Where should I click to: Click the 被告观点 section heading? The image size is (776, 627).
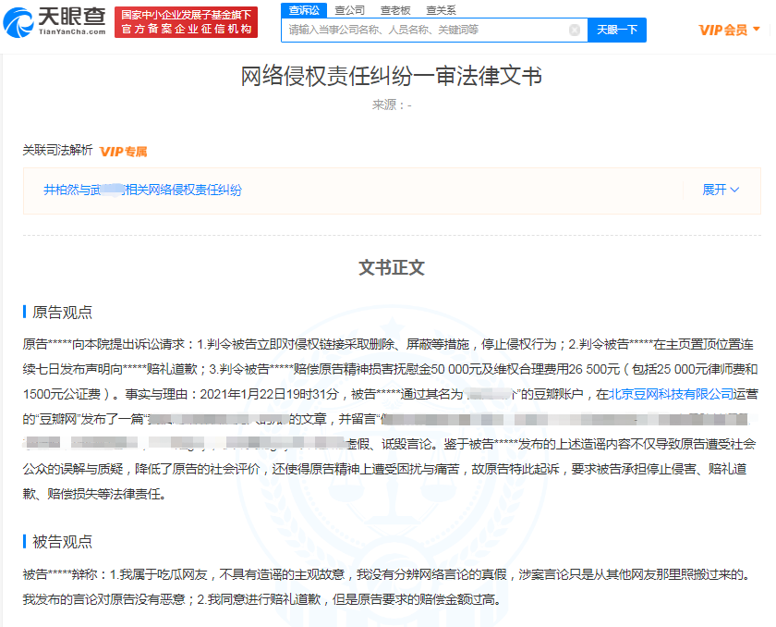click(x=62, y=541)
